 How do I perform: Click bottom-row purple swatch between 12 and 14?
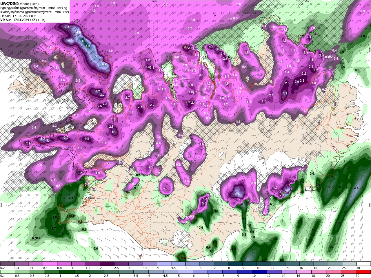[x=274, y=272]
